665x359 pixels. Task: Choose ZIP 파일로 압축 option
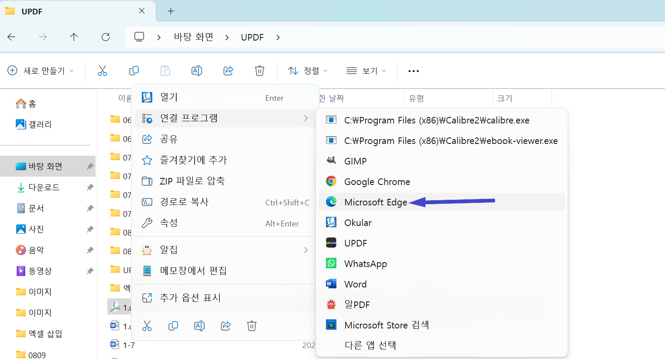[x=225, y=181]
